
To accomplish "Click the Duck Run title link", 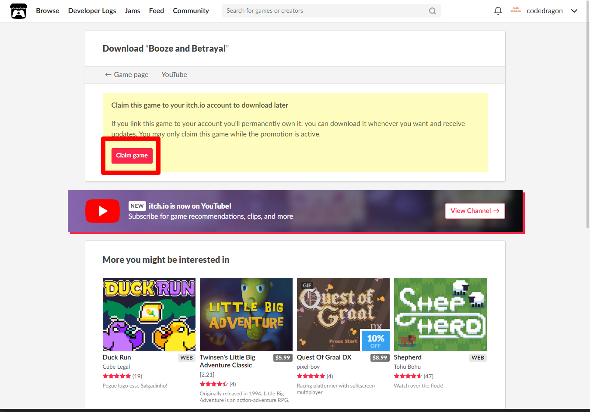I will click(x=117, y=357).
